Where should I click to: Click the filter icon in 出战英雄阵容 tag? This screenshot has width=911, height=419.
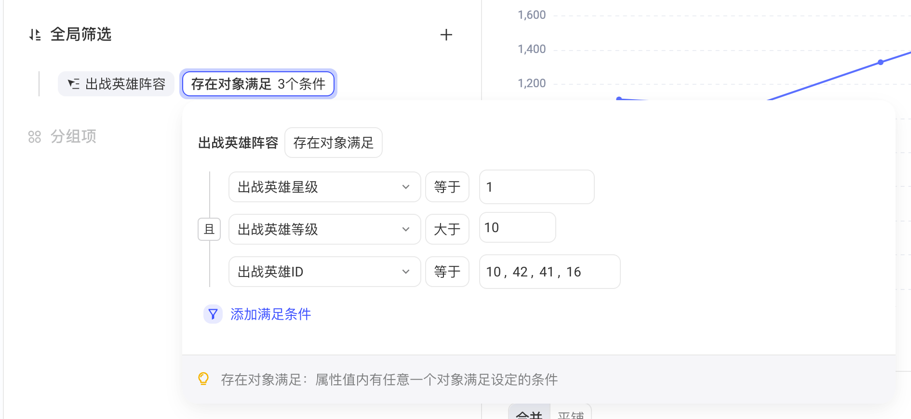point(74,84)
